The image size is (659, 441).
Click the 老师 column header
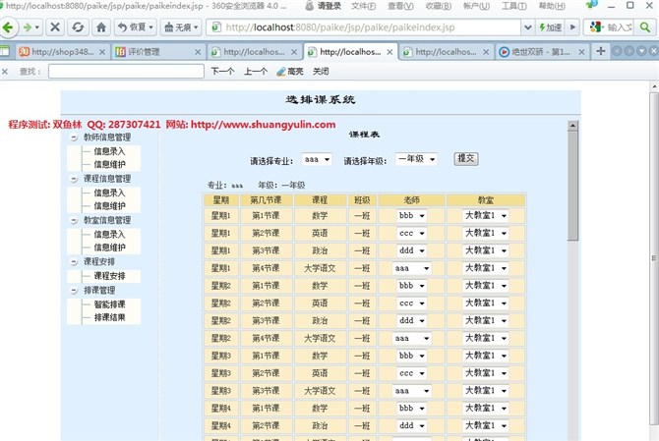[x=412, y=200]
